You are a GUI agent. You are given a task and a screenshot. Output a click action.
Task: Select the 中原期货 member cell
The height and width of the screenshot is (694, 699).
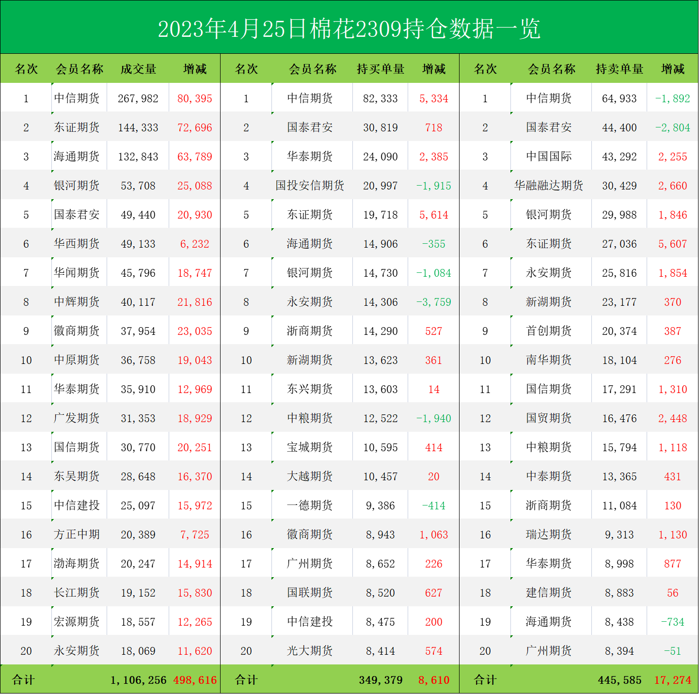click(77, 360)
